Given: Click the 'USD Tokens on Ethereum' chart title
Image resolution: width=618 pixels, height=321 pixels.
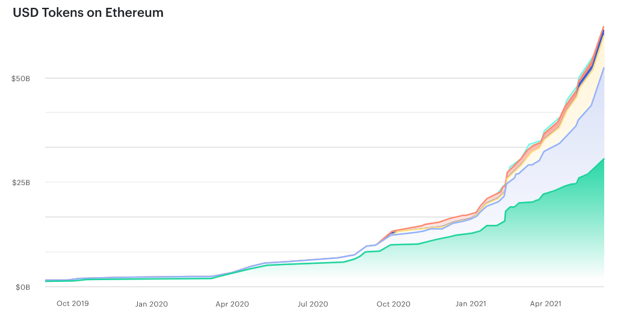Looking at the screenshot, I should 88,13.
